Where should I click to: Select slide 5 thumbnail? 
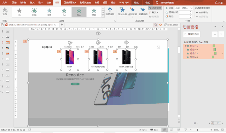[8, 53]
